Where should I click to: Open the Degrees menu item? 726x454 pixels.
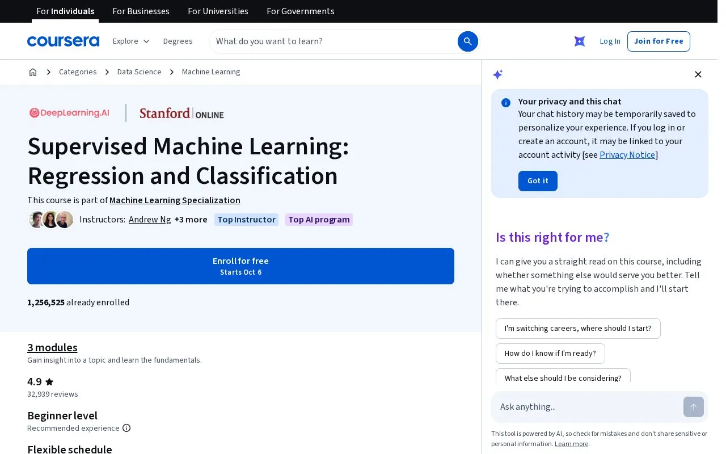pos(178,41)
